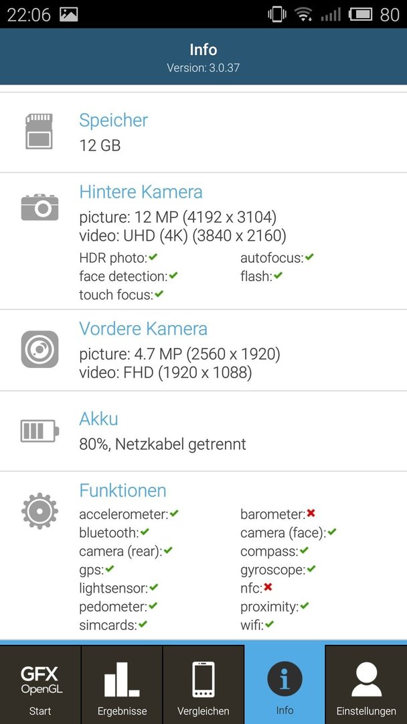Tap the Akku battery icon
This screenshot has height=724, width=407.
click(x=39, y=430)
